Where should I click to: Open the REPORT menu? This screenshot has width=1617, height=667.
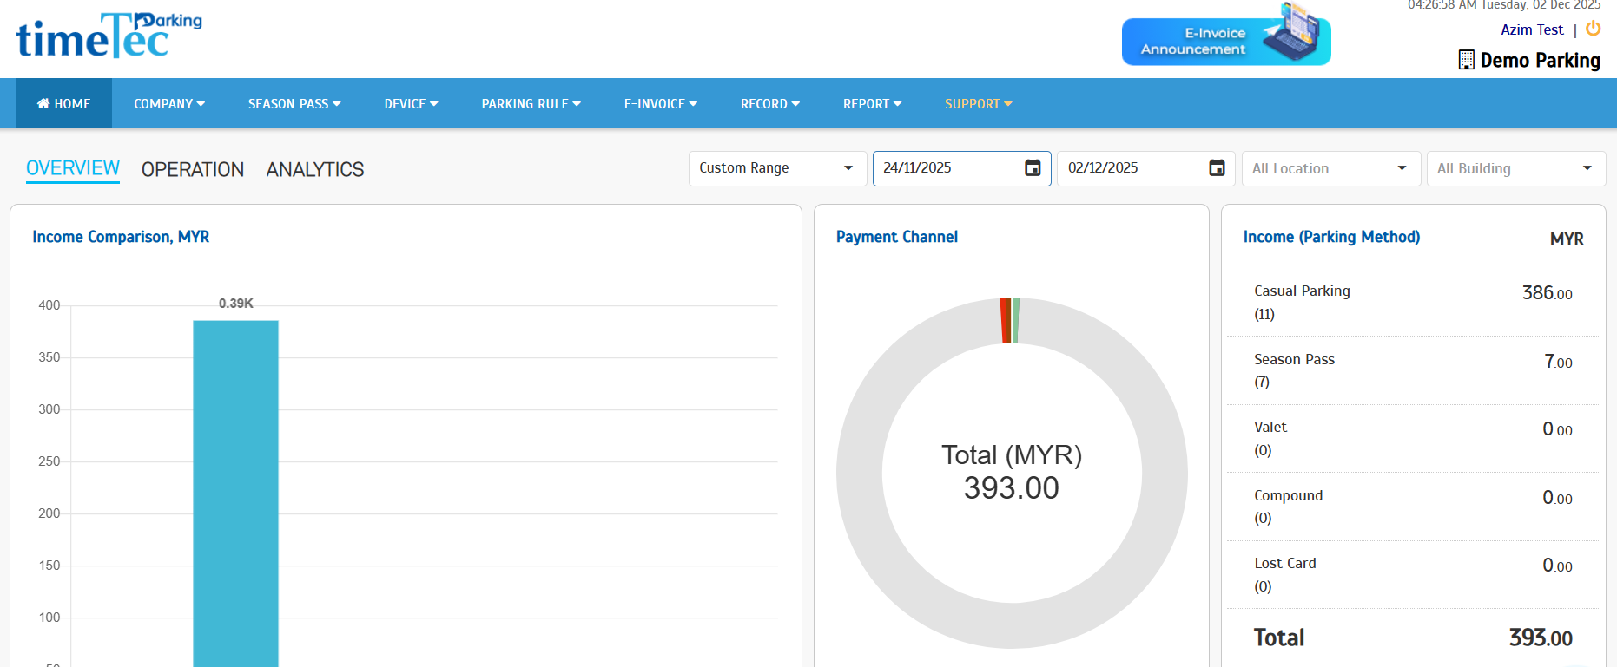pos(872,103)
